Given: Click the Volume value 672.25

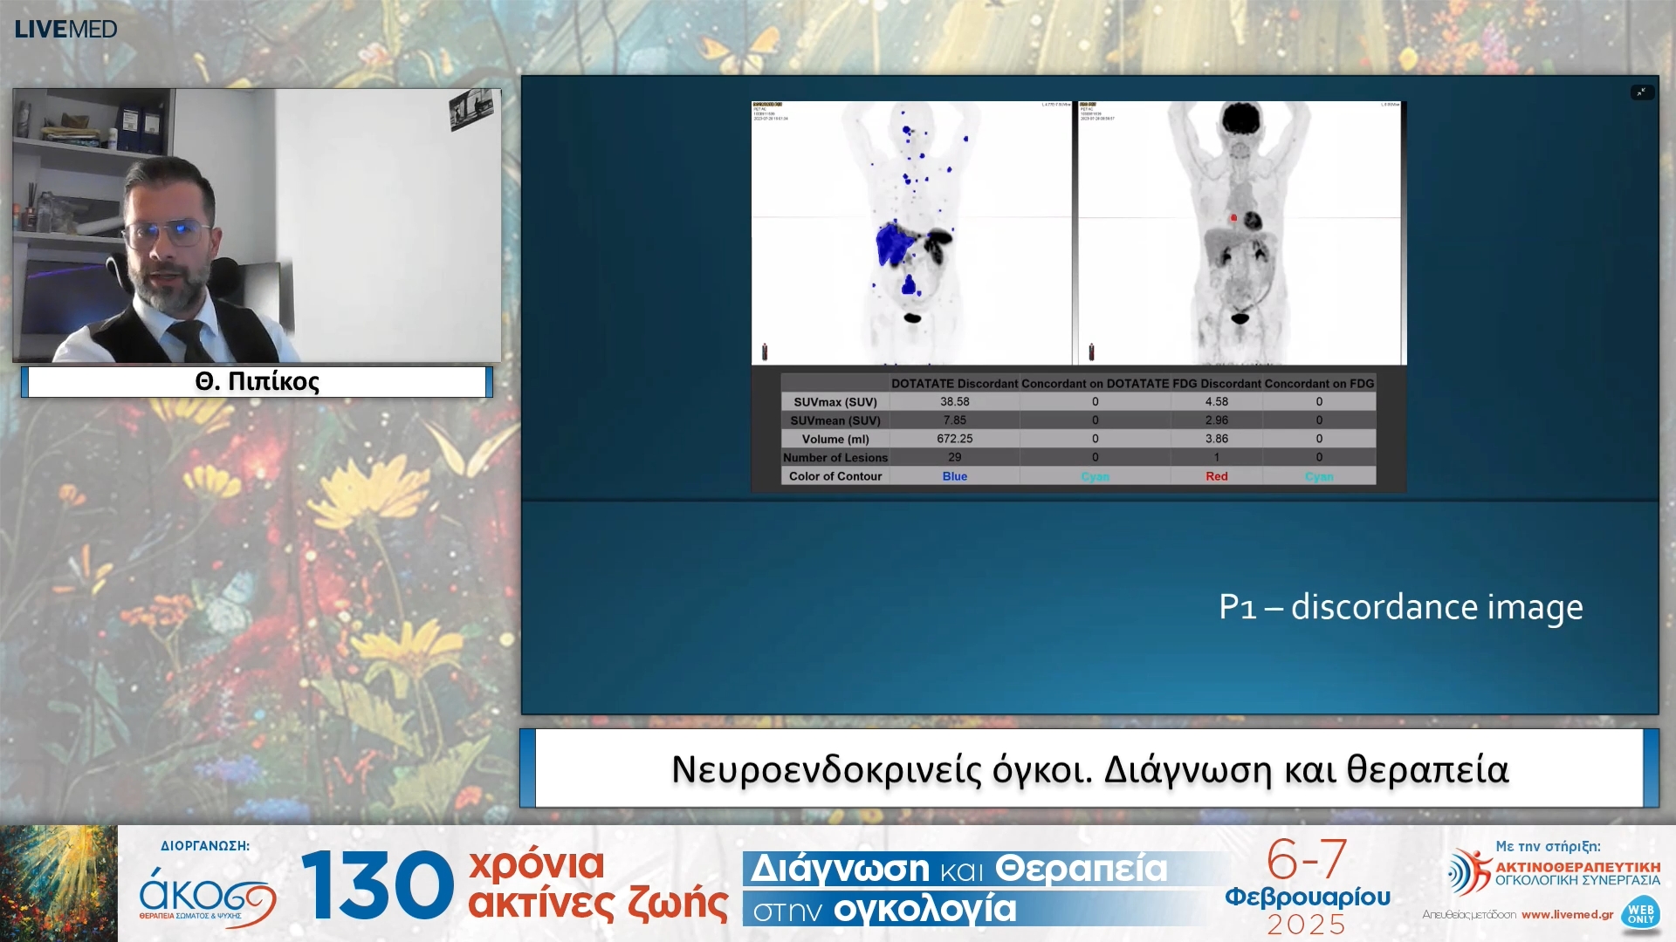Looking at the screenshot, I should (954, 439).
